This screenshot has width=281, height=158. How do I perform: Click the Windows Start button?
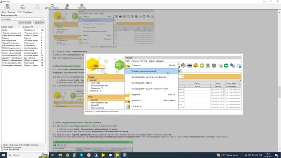pos(3,155)
